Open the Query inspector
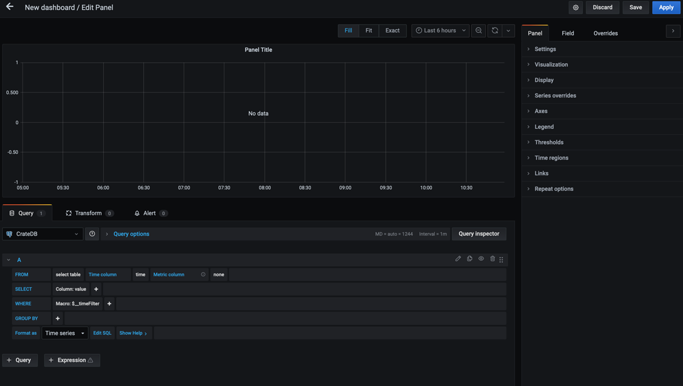This screenshot has height=386, width=683. pos(479,234)
